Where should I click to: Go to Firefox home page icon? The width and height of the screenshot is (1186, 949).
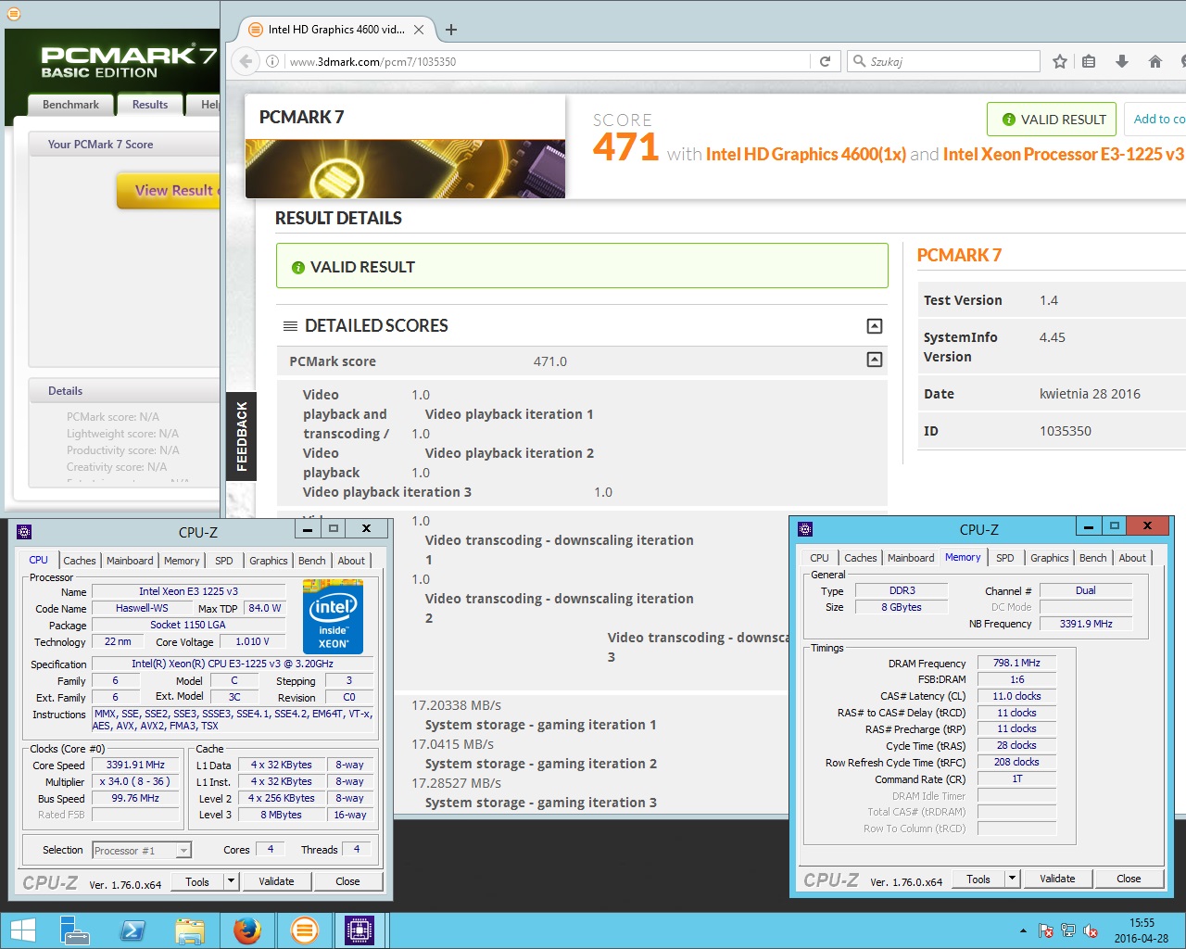click(1154, 61)
